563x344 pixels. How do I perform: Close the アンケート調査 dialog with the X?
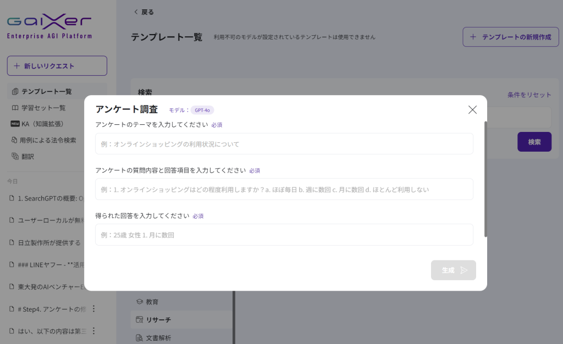click(472, 109)
